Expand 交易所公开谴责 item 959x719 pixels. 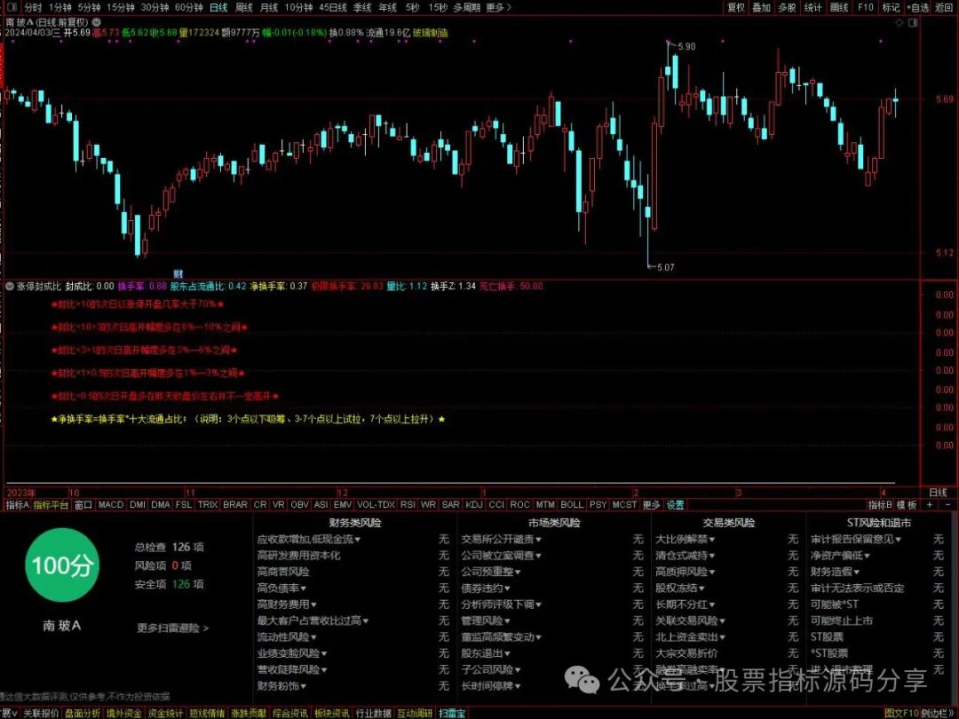(502, 540)
